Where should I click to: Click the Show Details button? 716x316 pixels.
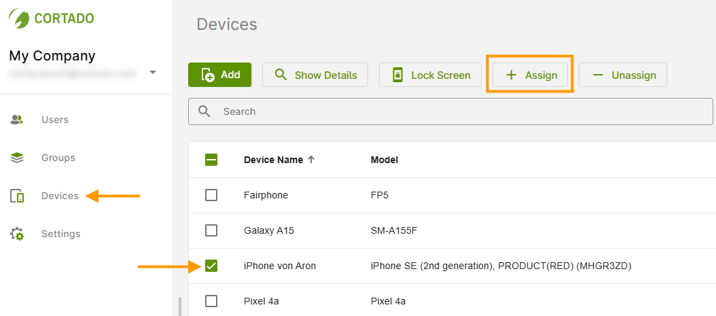[315, 75]
